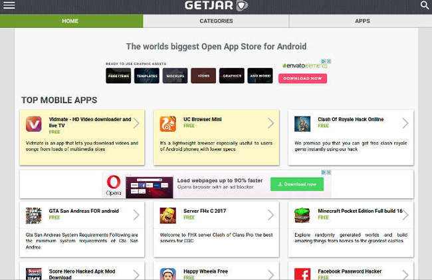
Task: Open Vidmate card via its chevron arrow
Action: tap(136, 123)
